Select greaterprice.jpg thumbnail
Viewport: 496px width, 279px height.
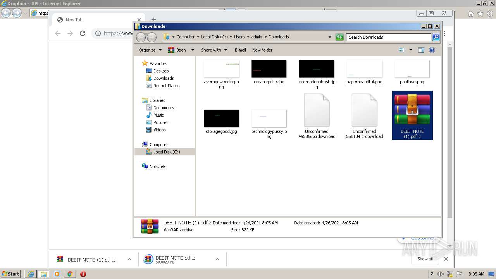[x=269, y=69]
